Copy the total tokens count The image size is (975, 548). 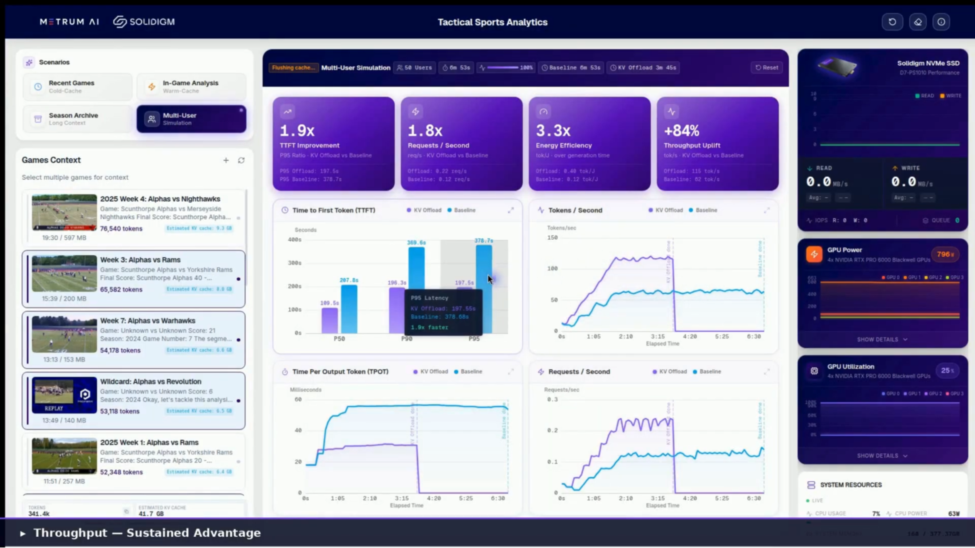[x=126, y=511]
